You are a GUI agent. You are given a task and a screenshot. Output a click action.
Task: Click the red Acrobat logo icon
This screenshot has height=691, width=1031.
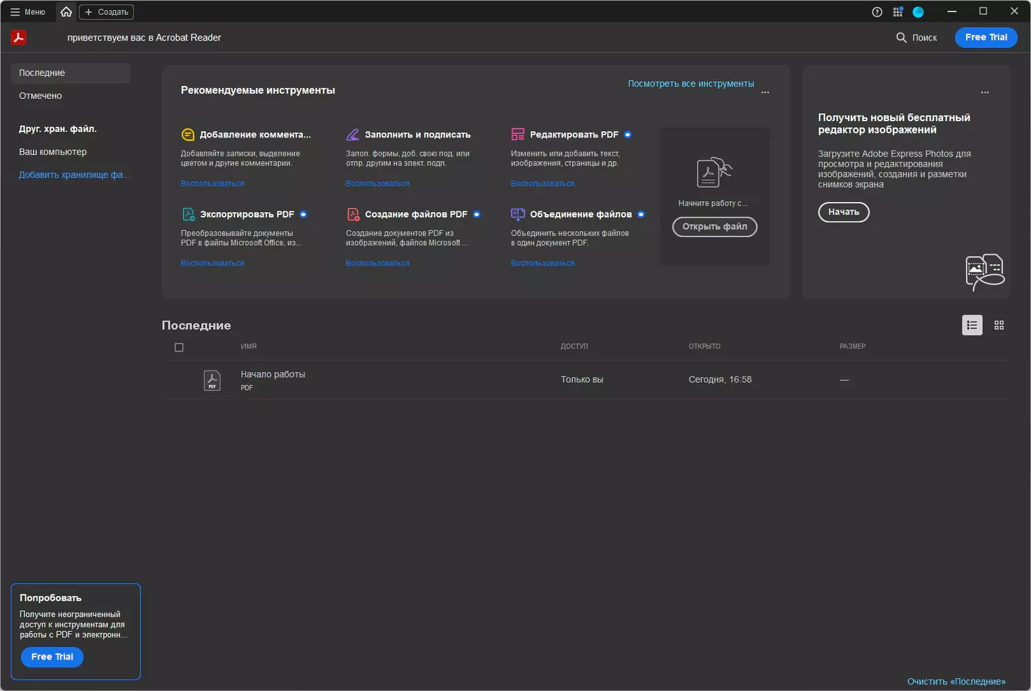(19, 37)
